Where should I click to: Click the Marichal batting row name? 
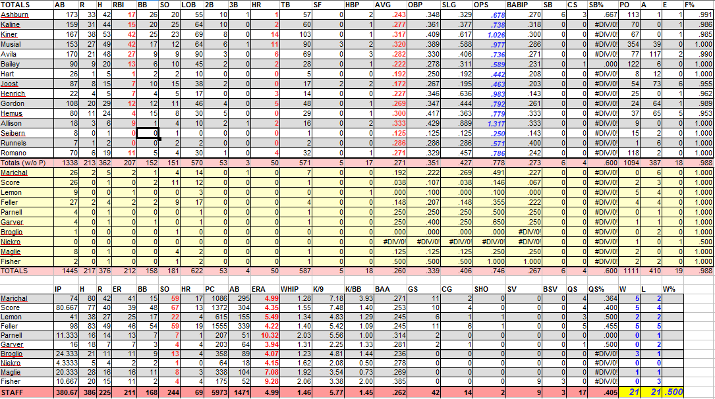coord(27,173)
